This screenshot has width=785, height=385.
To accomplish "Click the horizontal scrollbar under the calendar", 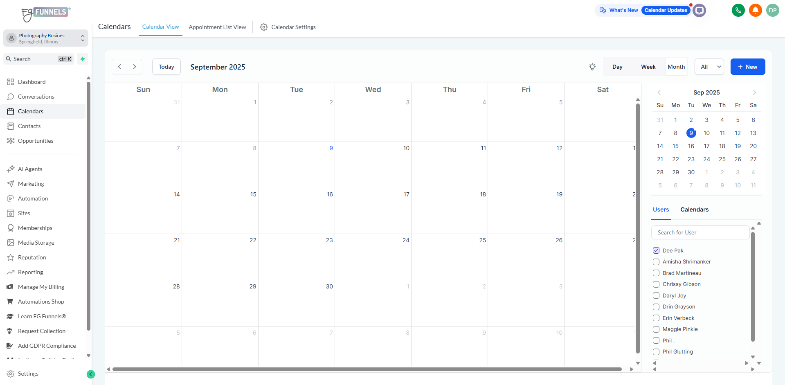I will [x=367, y=369].
